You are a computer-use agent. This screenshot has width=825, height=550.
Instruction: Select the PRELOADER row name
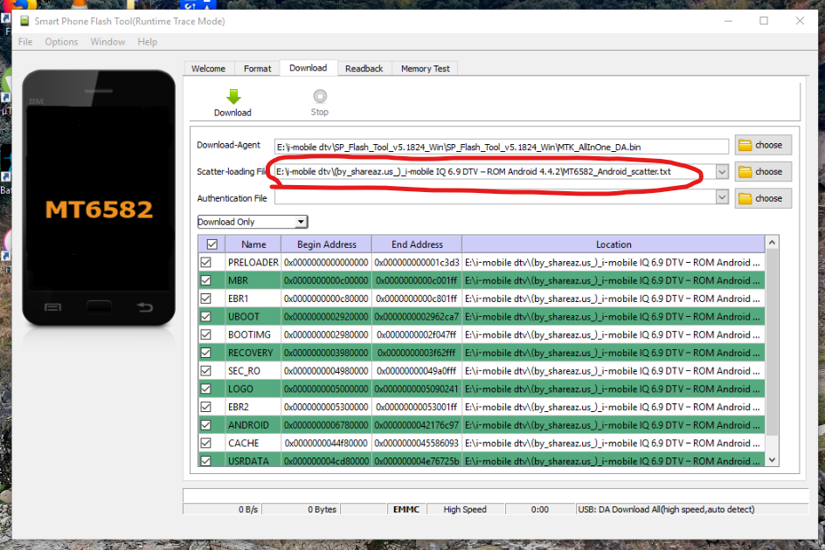tap(253, 263)
